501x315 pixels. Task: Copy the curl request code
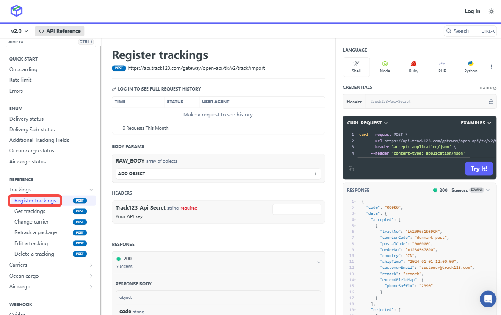[352, 169]
